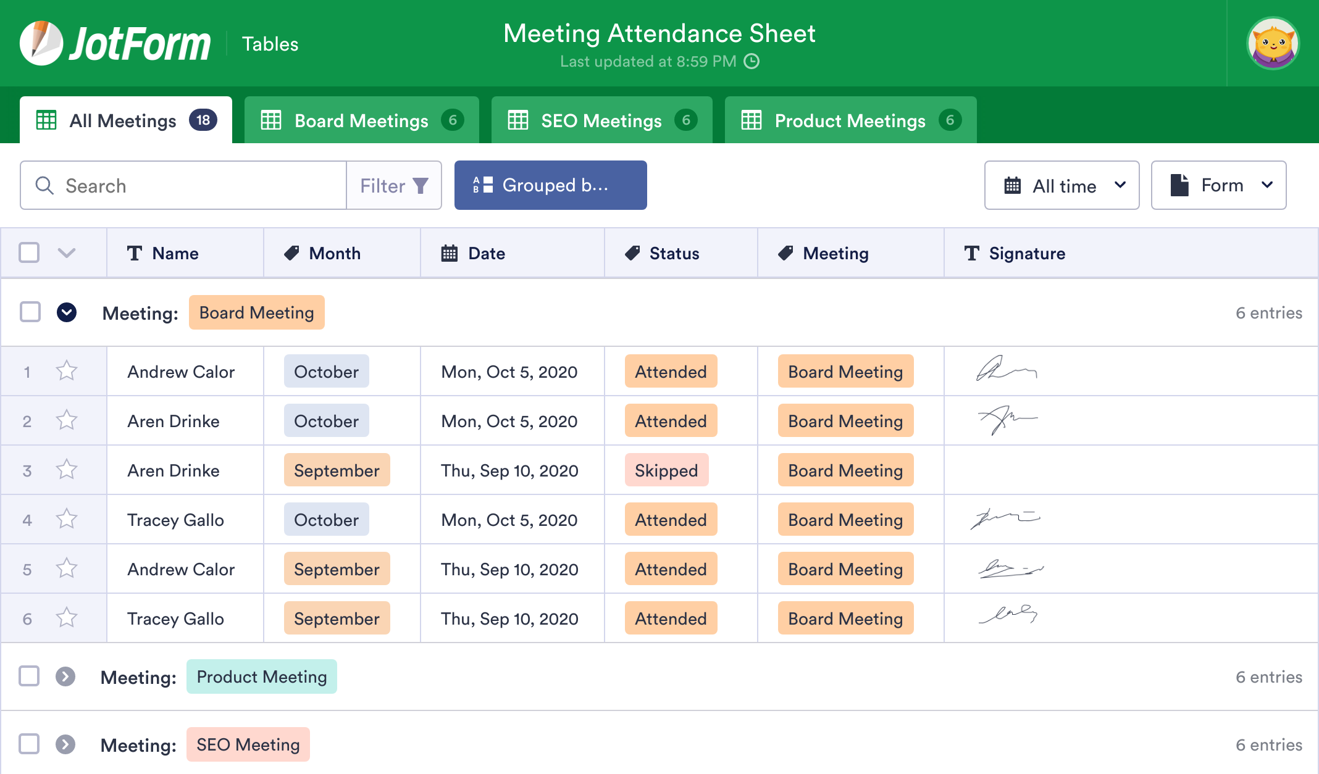Open the Board Meetings tab
The image size is (1319, 774).
coord(361,120)
